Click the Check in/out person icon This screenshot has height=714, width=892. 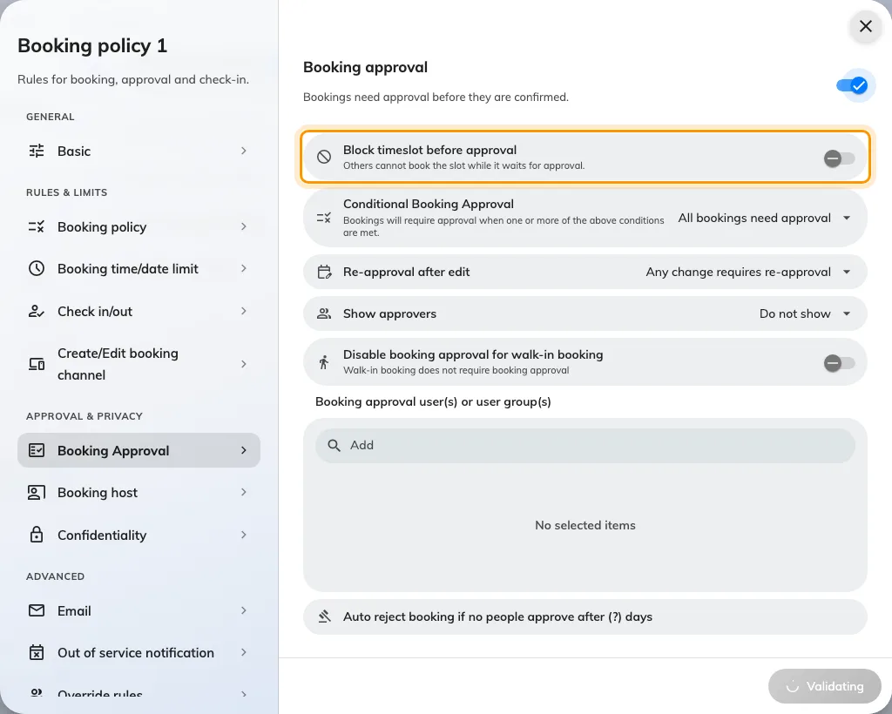37,311
